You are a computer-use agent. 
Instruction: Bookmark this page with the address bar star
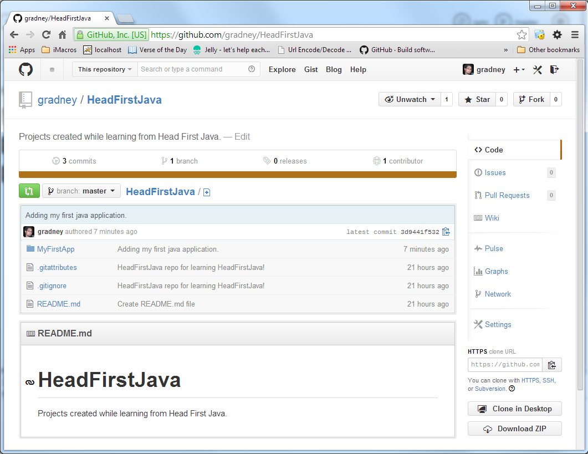[x=521, y=34]
